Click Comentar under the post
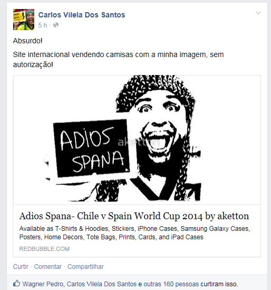The image size is (271, 290). (x=48, y=267)
